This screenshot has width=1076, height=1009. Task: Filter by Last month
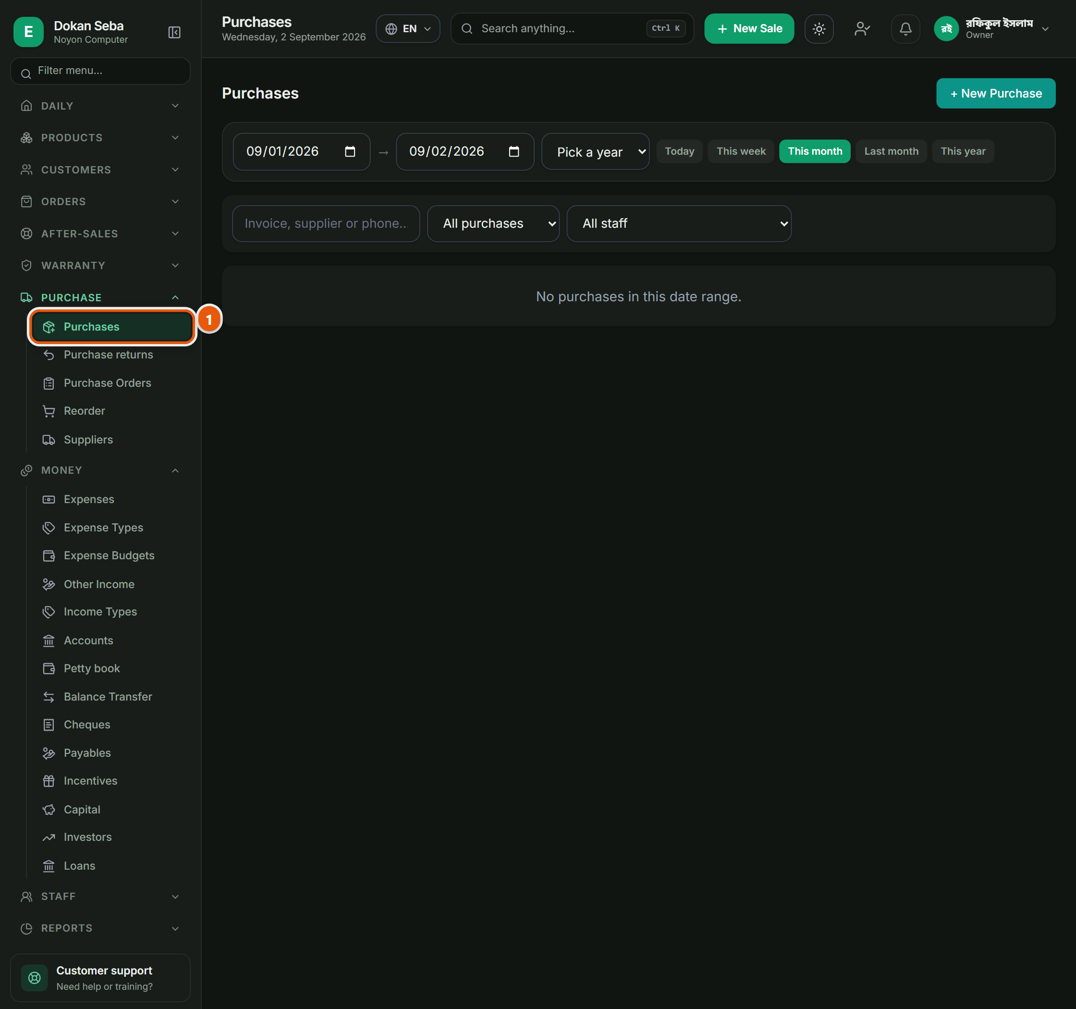(891, 151)
